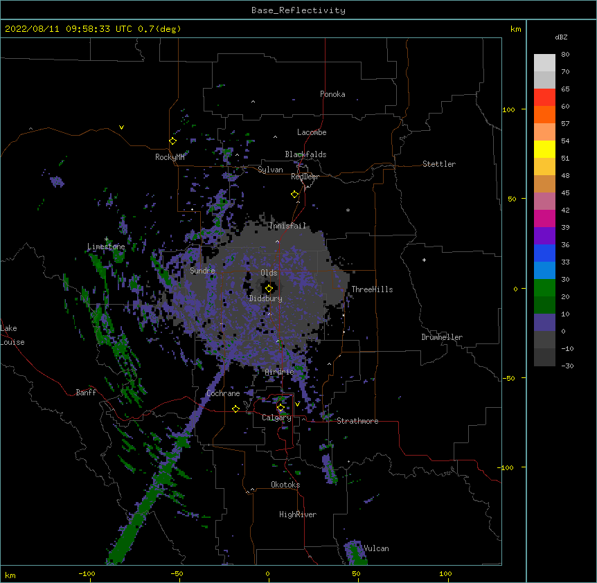
Task: Pick the gold swatch between 51 and 48 dBZ
Action: point(544,167)
